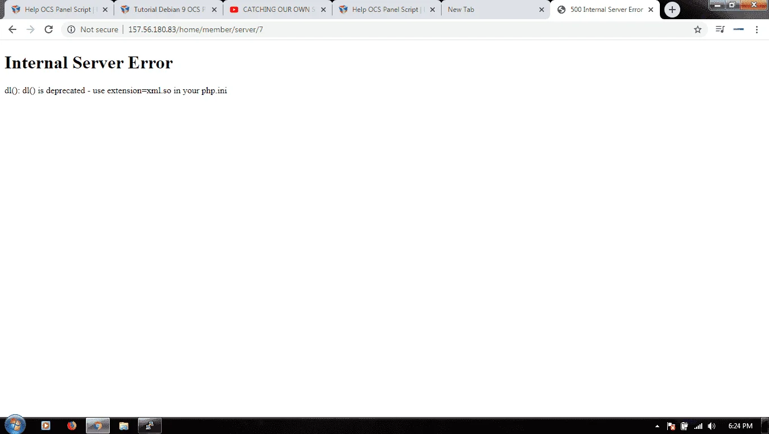
Task: Click the power plug tray icon
Action: click(x=685, y=426)
